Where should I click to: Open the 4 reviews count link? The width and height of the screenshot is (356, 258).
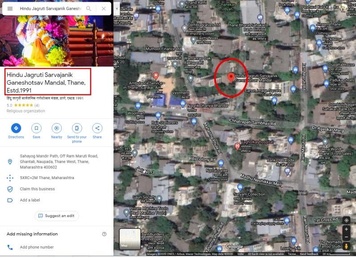37,105
